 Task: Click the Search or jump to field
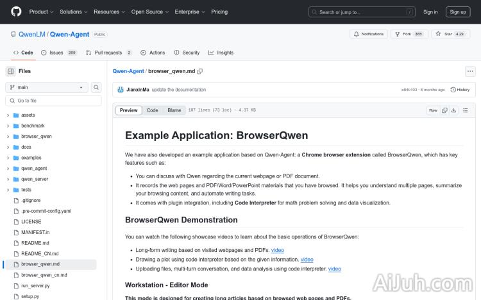click(362, 12)
